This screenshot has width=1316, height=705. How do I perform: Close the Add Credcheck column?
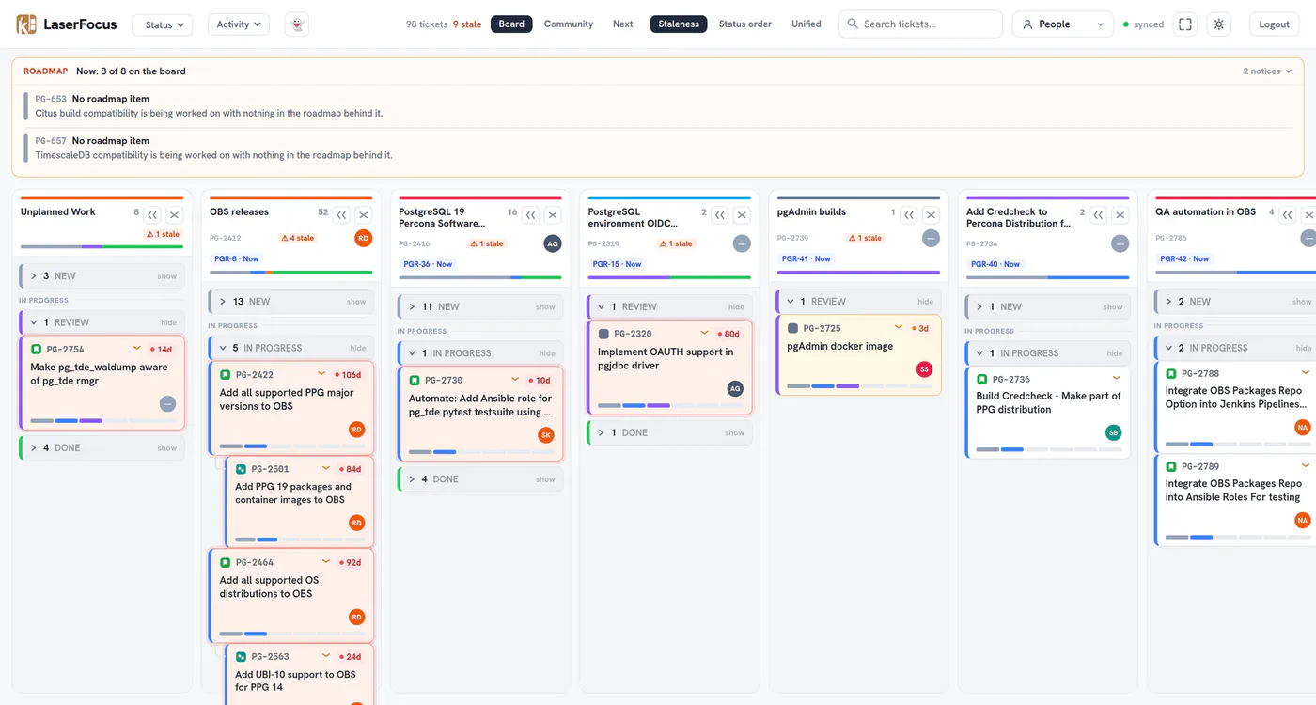click(1120, 215)
